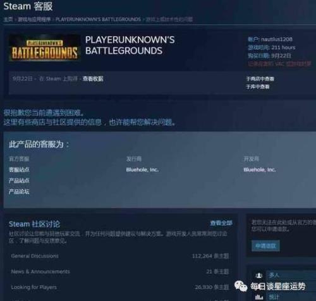The width and height of the screenshot is (316, 301).
Task: Click the multiplayer (多人) people icon
Action: (x=259, y=276)
